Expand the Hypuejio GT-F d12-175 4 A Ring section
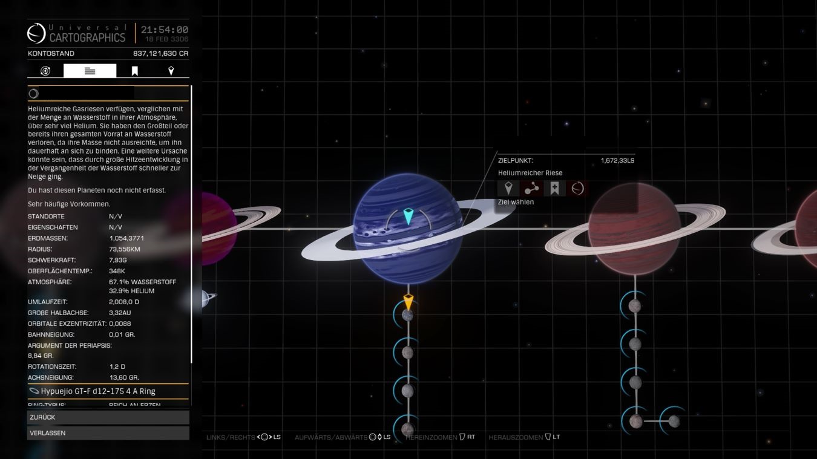The width and height of the screenshot is (817, 459). pos(108,391)
